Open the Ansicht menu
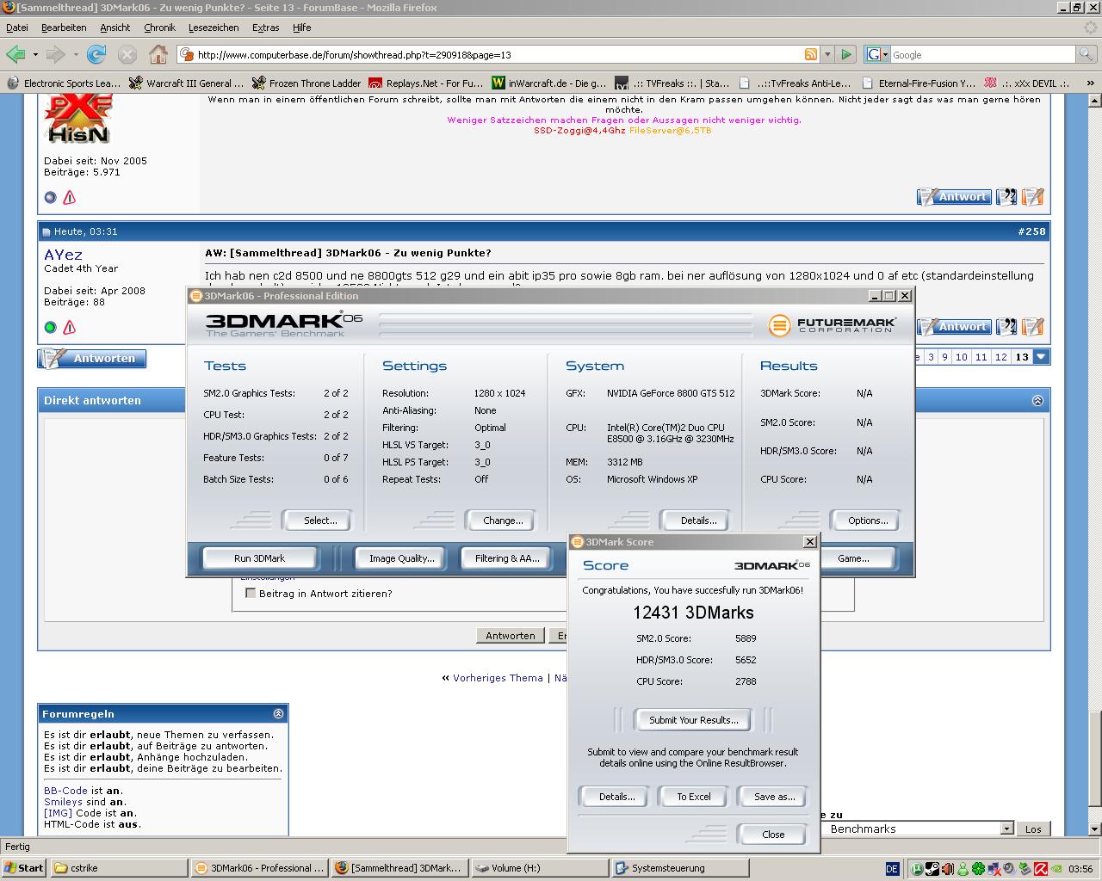Screen dimensions: 1102x881 (115, 28)
